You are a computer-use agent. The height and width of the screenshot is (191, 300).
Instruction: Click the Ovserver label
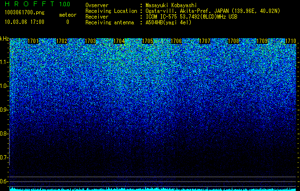[x=97, y=5]
